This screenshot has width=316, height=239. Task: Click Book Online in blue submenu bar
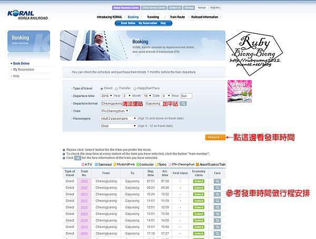128,23
